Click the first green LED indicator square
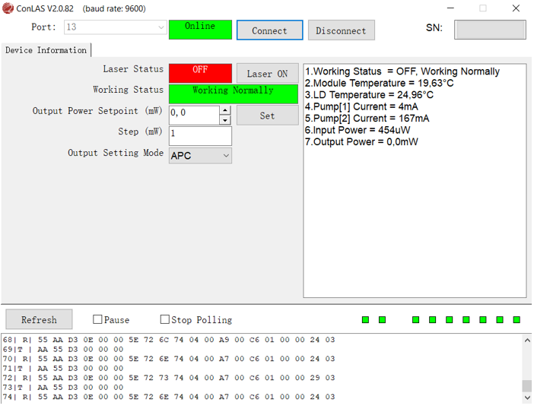 tap(365, 320)
